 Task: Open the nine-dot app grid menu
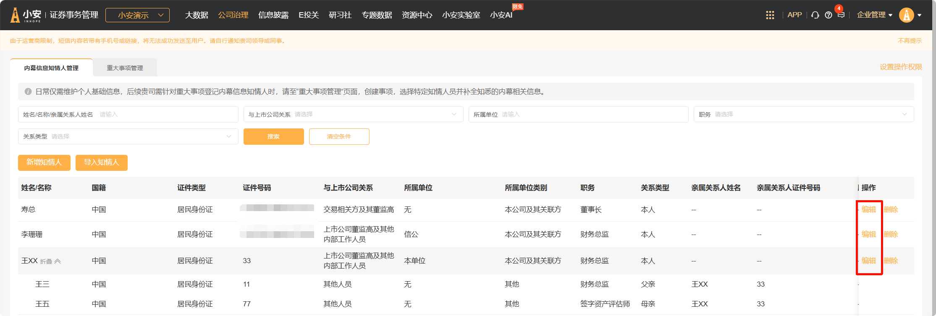[x=770, y=15]
